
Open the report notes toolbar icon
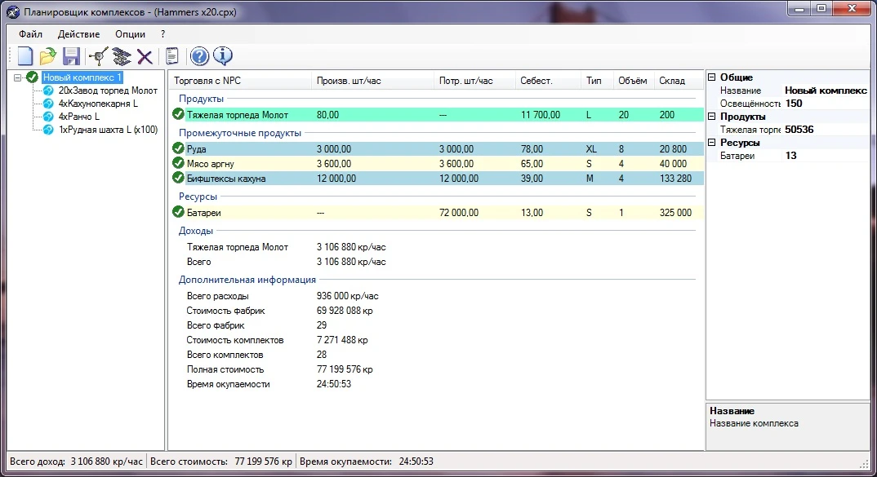(x=171, y=55)
